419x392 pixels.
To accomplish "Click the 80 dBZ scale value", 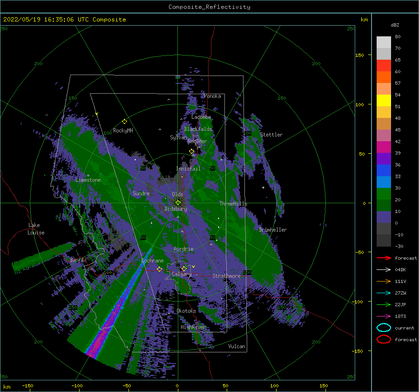I will [398, 37].
